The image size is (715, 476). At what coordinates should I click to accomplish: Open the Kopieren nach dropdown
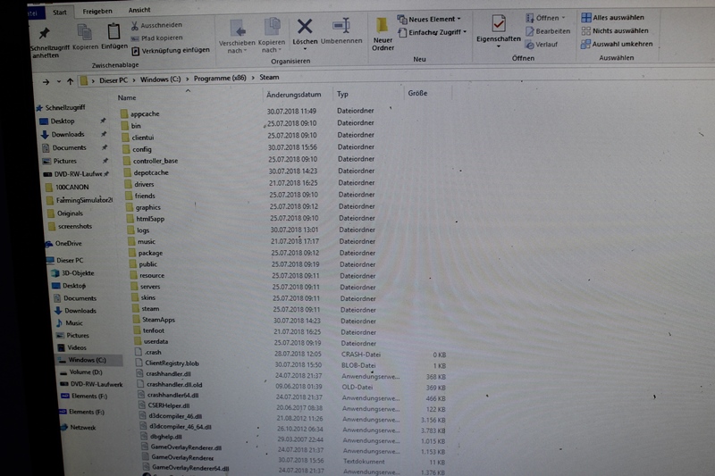(x=272, y=36)
